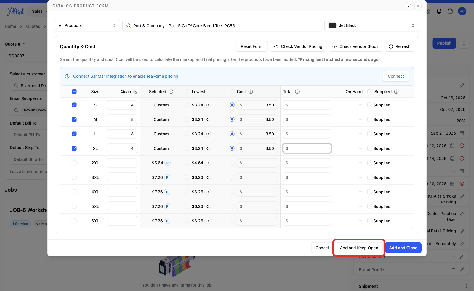This screenshot has width=474, height=291.
Task: Click the C badge in the 6XL row
Action: (x=208, y=221)
